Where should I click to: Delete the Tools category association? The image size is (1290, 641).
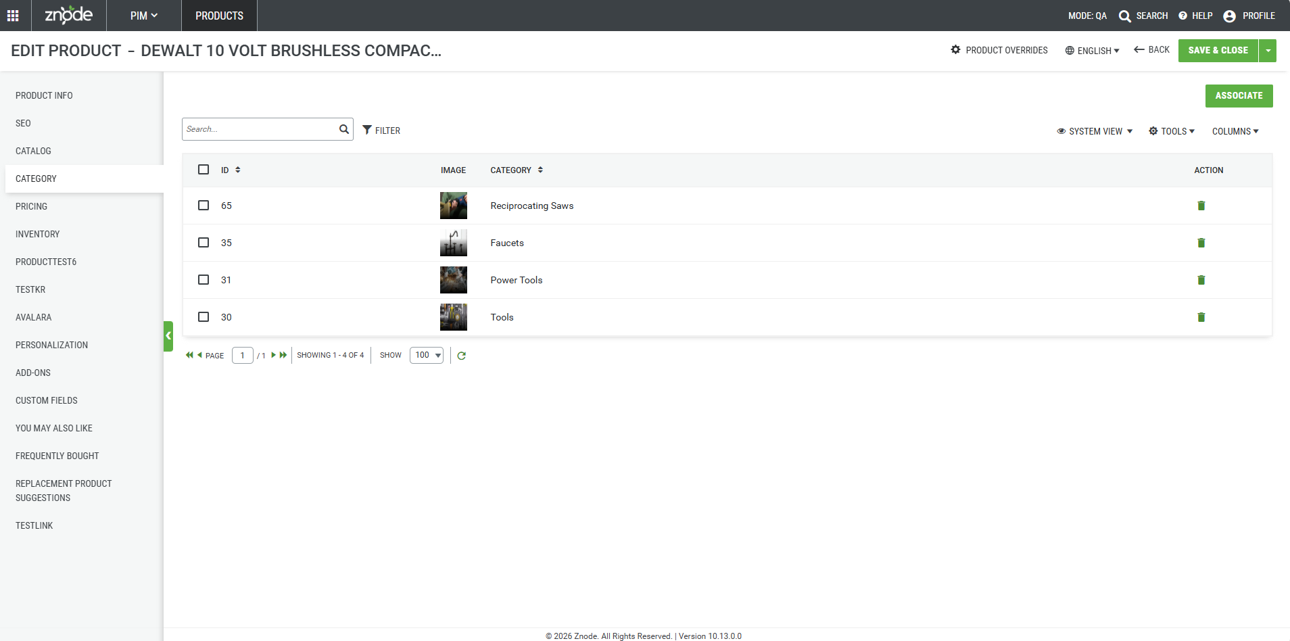[1201, 317]
